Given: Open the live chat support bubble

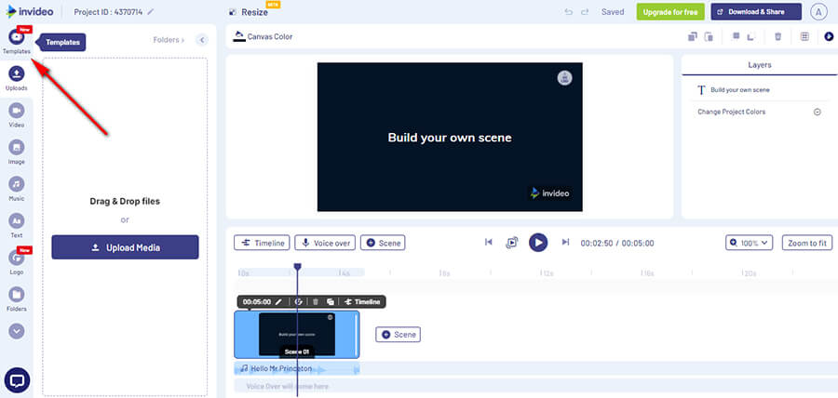Looking at the screenshot, I should click(x=17, y=379).
